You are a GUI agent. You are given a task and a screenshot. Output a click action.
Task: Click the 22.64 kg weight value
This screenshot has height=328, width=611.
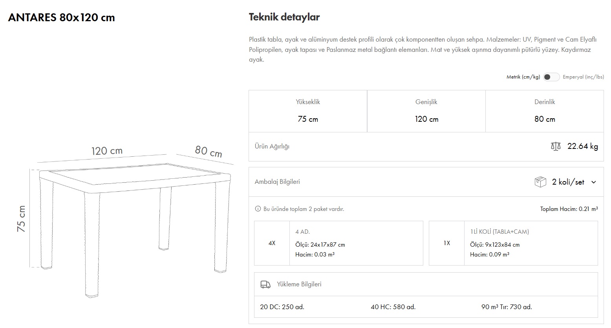[x=582, y=147]
